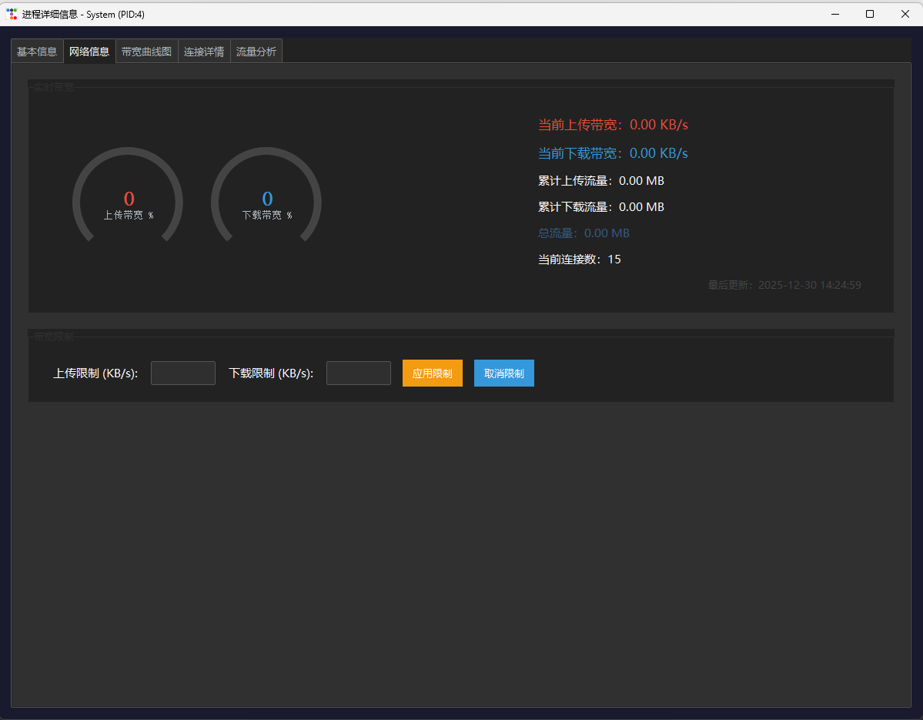Image resolution: width=923 pixels, height=720 pixels.
Task: Click the 上传限制 input field
Action: (x=183, y=373)
